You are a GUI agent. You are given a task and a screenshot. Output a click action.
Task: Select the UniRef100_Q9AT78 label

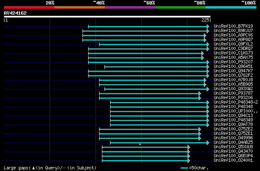tap(233, 125)
